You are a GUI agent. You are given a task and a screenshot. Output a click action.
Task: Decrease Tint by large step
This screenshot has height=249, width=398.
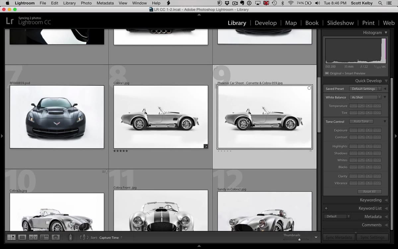click(x=353, y=113)
